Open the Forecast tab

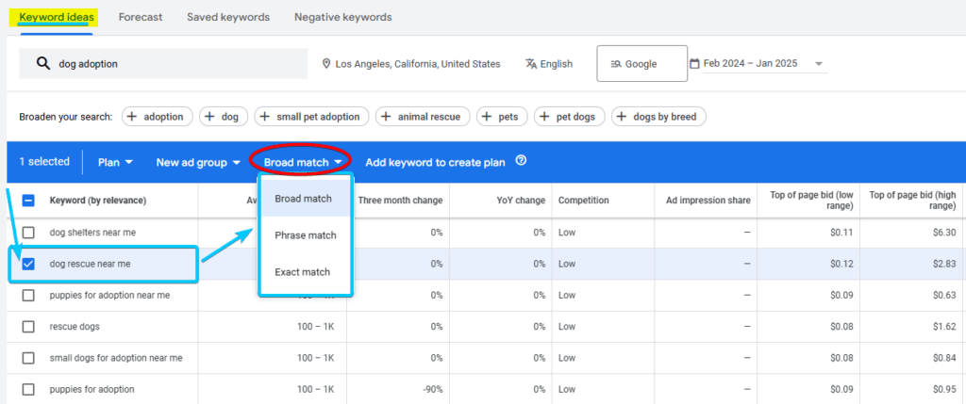pos(141,17)
